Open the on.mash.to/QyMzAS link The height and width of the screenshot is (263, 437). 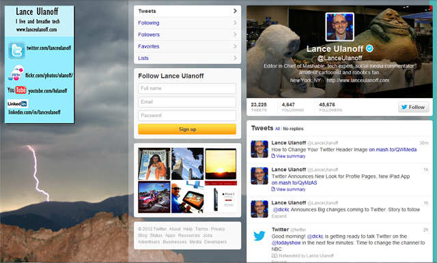294,183
